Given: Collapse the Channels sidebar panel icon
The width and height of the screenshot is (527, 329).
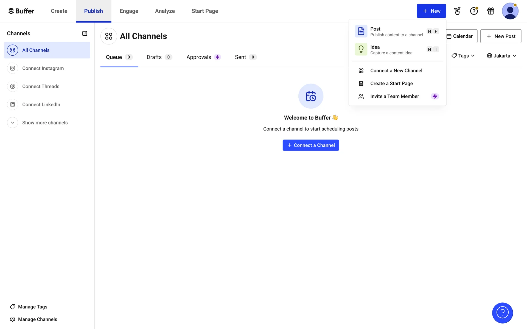Looking at the screenshot, I should (85, 33).
